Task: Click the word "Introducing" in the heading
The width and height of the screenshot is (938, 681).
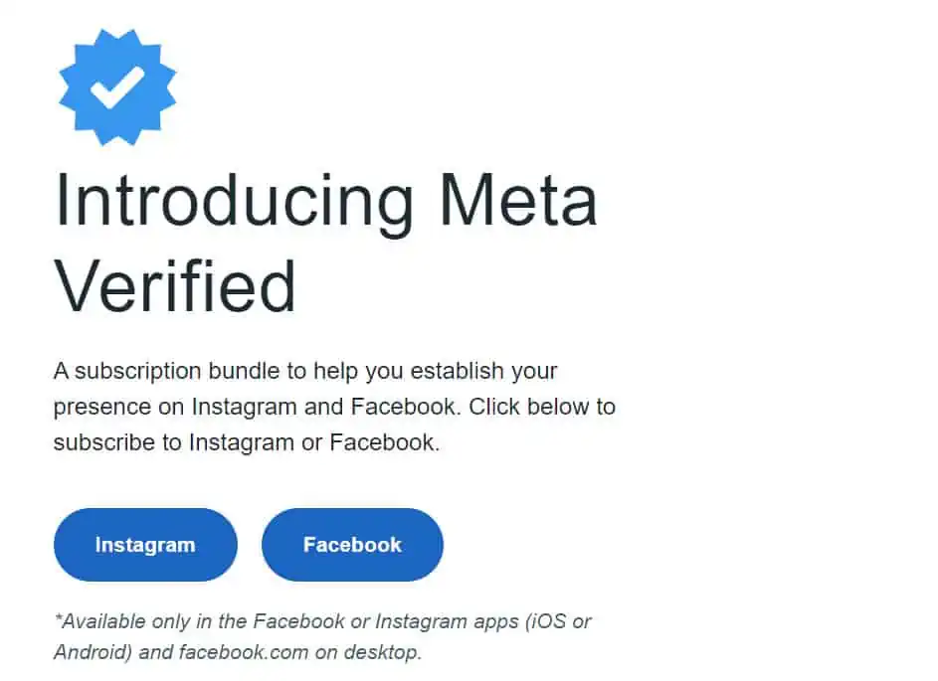Action: [234, 201]
